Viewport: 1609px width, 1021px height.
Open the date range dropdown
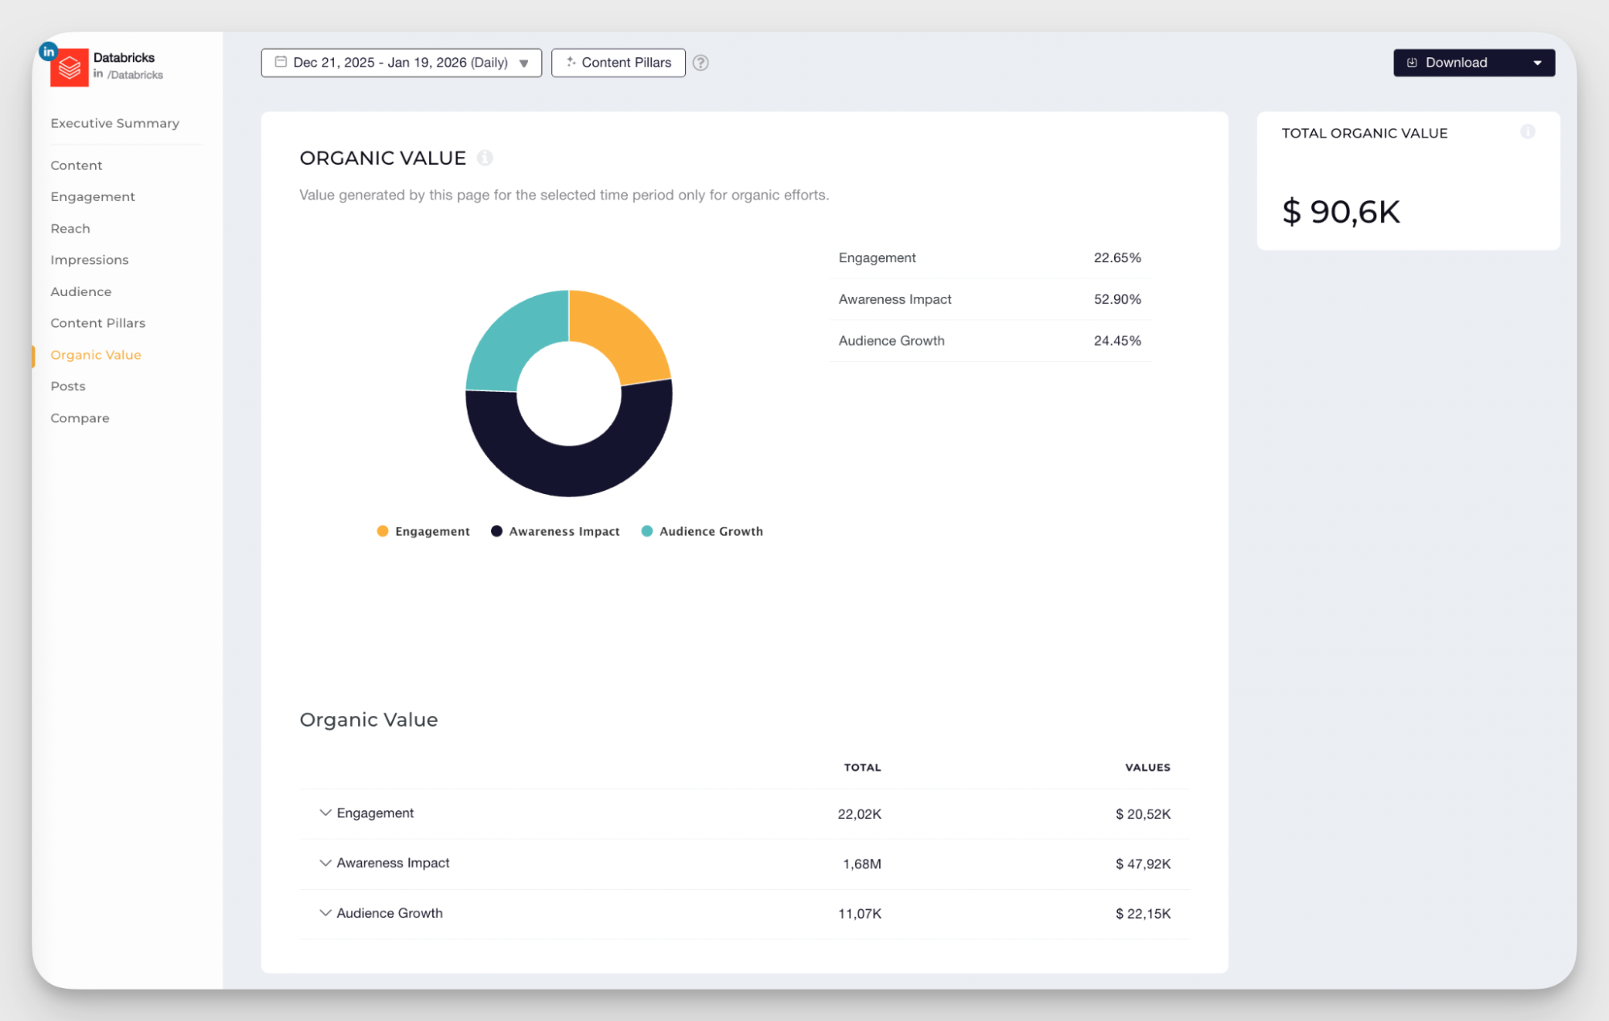523,62
